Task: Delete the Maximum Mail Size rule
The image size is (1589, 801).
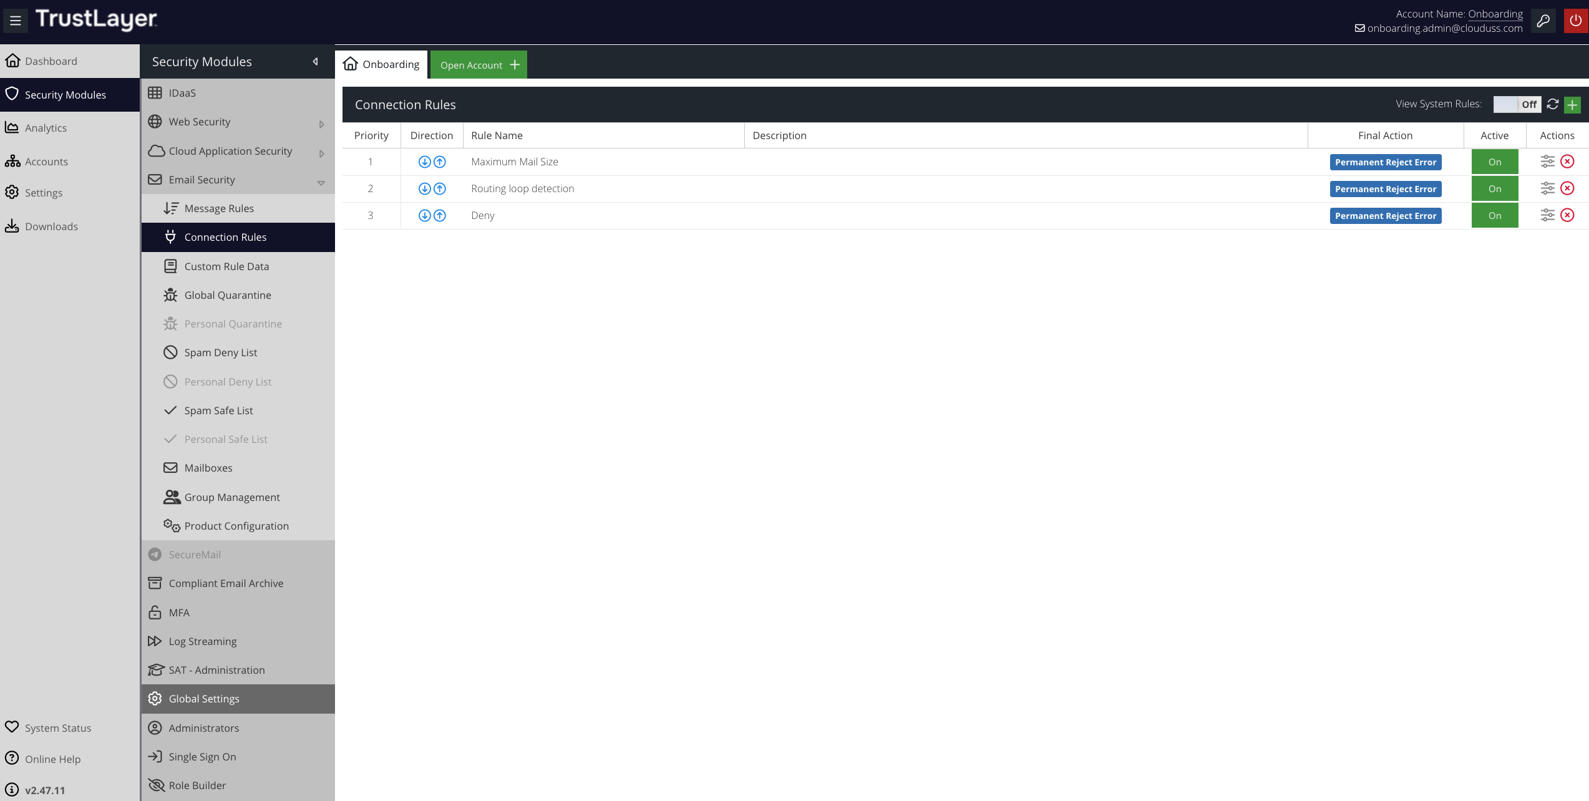Action: [1567, 162]
